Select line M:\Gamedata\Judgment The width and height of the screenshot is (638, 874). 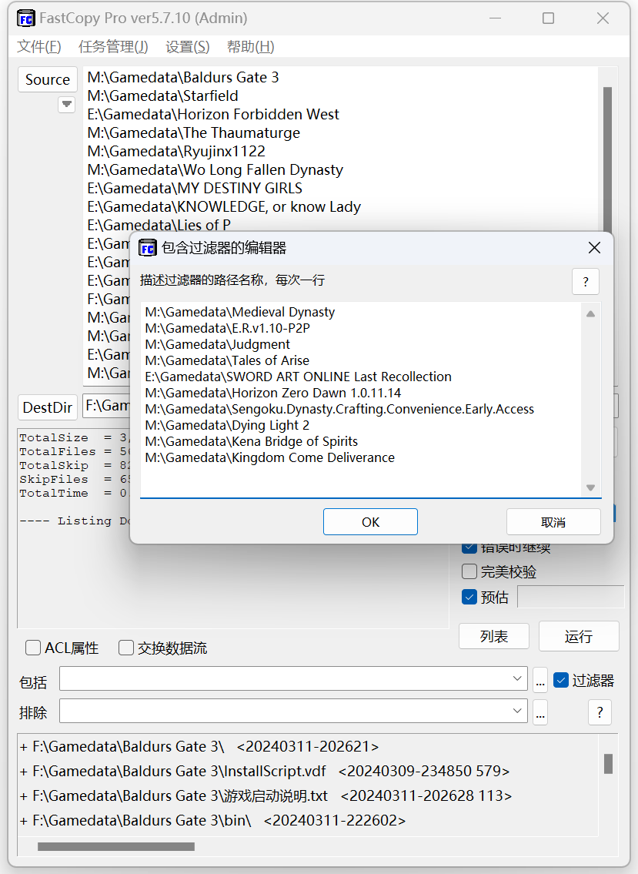[x=217, y=344]
